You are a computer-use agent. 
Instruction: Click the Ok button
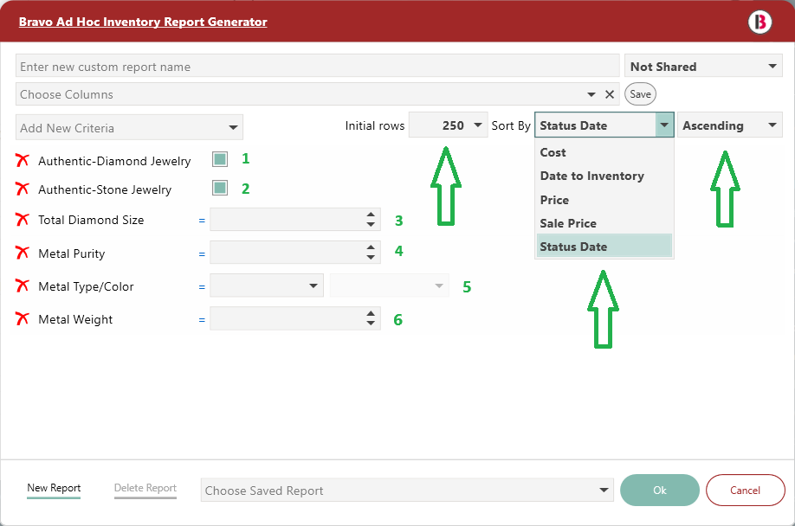click(x=660, y=490)
